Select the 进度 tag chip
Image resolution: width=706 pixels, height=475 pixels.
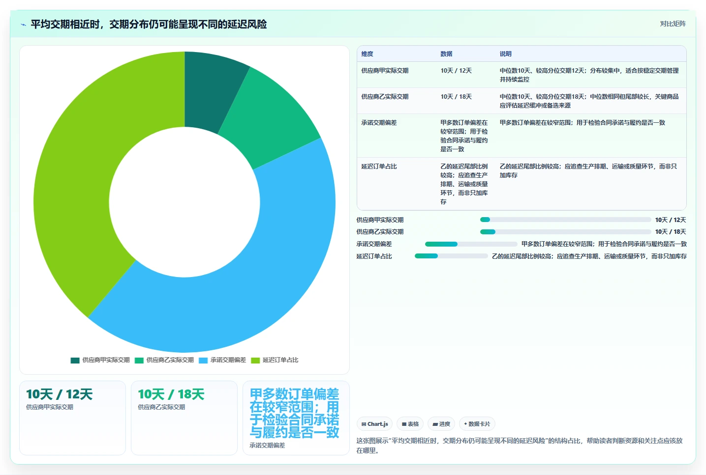point(441,424)
